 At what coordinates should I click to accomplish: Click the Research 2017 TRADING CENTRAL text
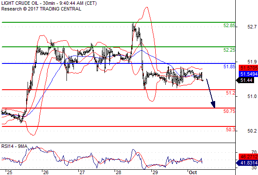tap(41, 9)
